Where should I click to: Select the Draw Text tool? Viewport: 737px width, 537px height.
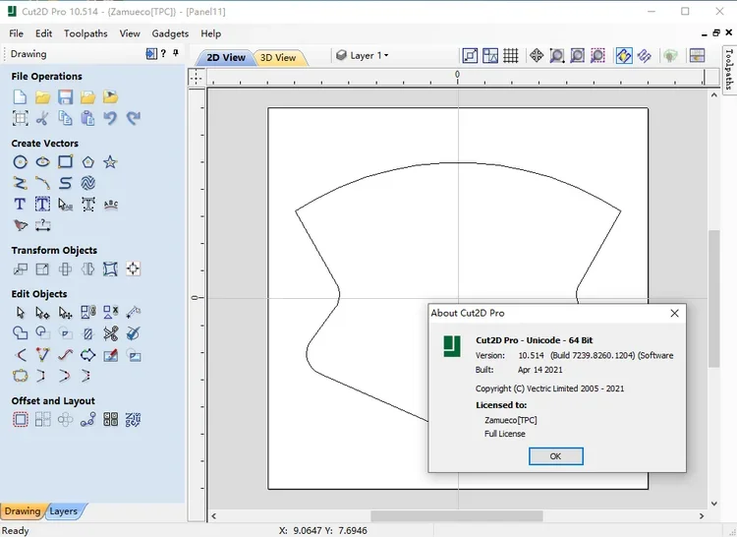(x=20, y=204)
